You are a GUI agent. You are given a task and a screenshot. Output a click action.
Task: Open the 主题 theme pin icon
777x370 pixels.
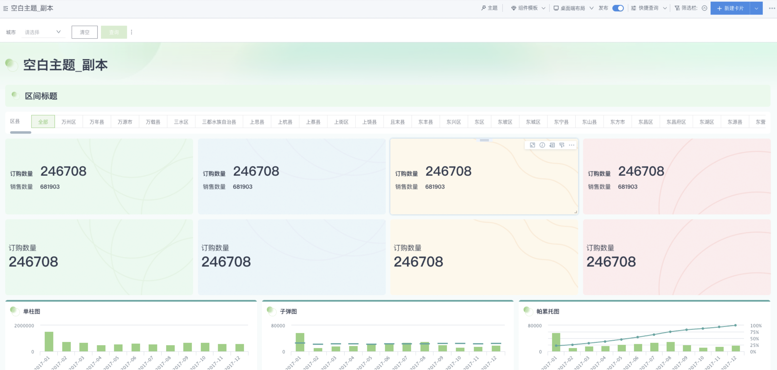484,8
